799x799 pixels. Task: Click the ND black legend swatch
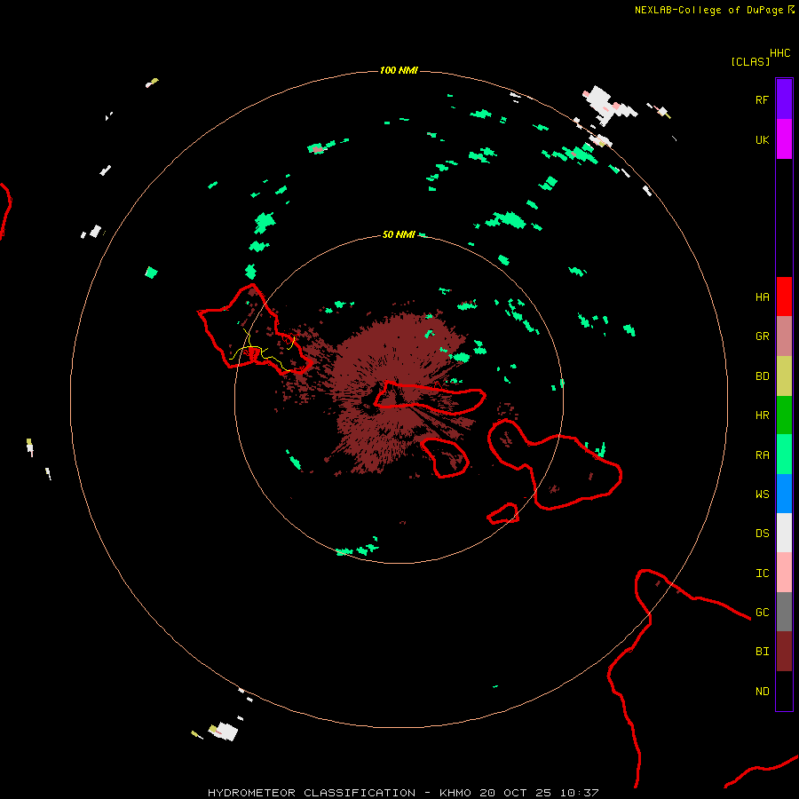pyautogui.click(x=784, y=691)
